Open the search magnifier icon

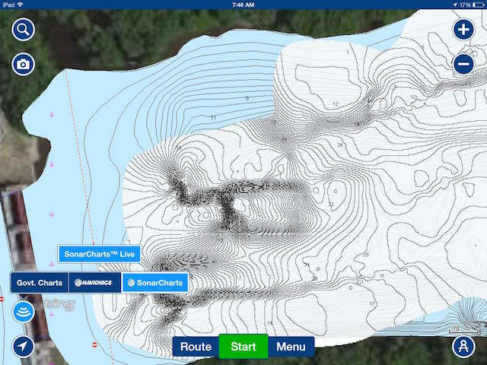24,30
